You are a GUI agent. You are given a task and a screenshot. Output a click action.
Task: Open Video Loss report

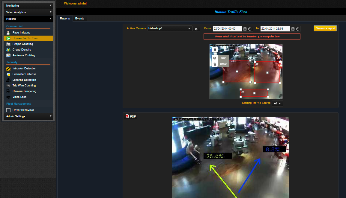(x=19, y=97)
